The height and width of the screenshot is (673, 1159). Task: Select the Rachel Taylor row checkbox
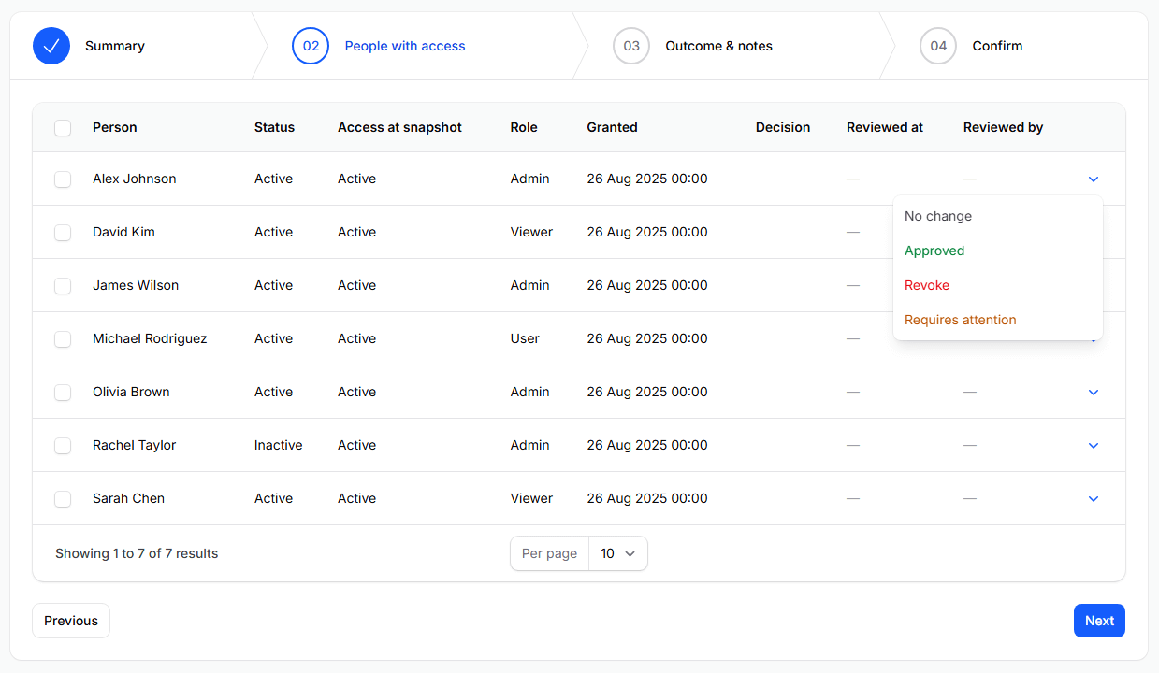click(x=63, y=446)
